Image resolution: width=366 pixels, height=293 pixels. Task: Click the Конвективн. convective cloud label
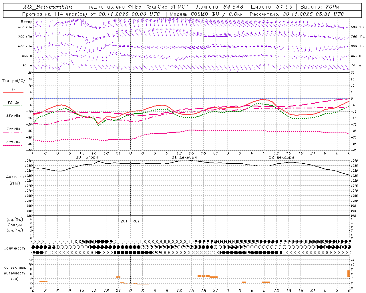click(x=15, y=268)
